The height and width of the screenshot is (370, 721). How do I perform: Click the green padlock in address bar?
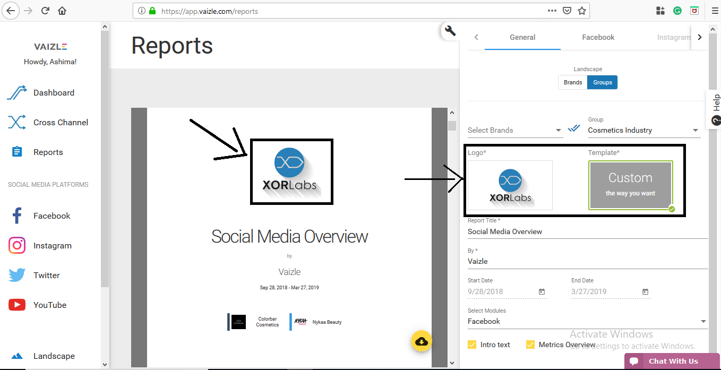click(153, 11)
